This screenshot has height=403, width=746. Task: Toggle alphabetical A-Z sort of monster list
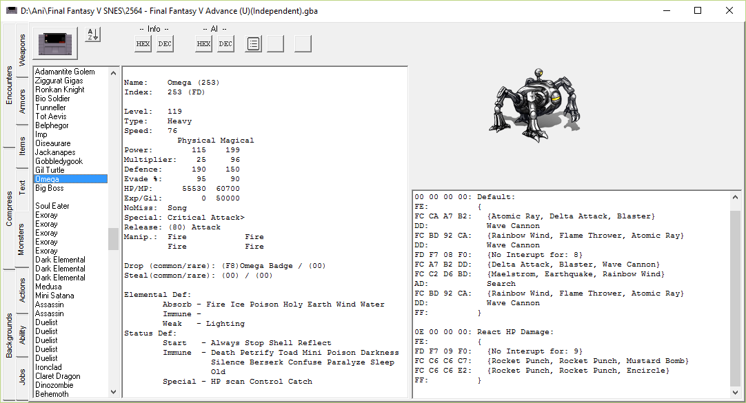[x=93, y=34]
